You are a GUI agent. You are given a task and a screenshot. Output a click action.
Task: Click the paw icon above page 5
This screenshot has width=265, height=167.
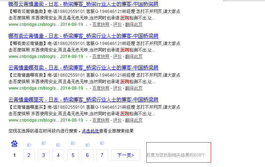click(x=73, y=143)
